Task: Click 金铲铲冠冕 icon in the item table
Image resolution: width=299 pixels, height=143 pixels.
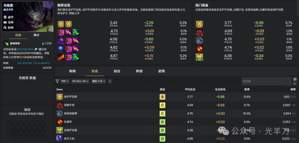Action: tap(60, 97)
